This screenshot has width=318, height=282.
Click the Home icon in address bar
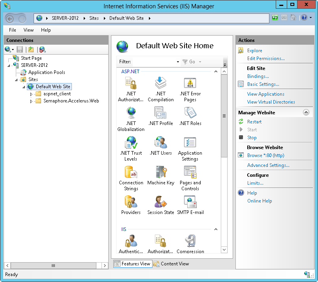pos(293,18)
